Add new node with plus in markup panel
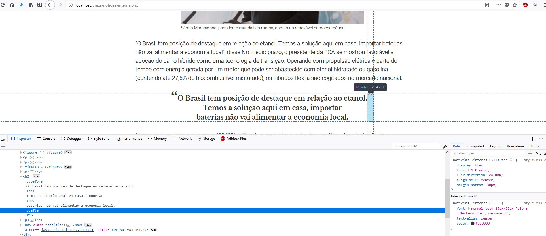The width and height of the screenshot is (546, 236). (x=3, y=146)
